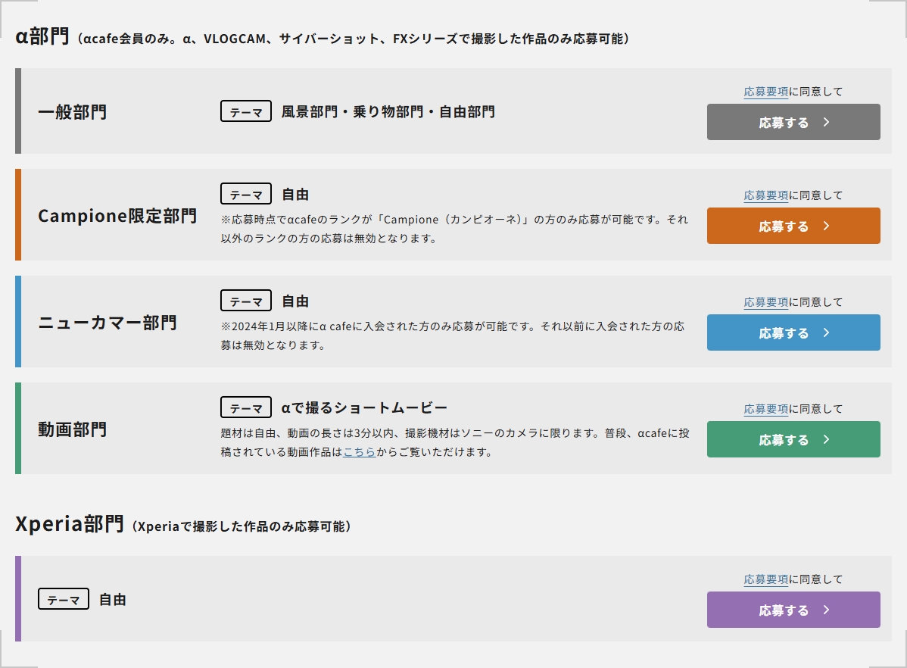Apply to the Xperia部門 with the purple button
This screenshot has width=907, height=668.
793,610
